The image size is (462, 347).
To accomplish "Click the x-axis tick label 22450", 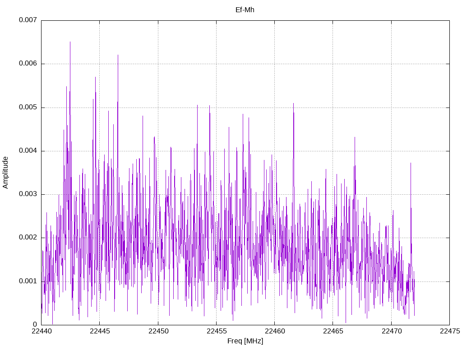I will (x=158, y=331).
